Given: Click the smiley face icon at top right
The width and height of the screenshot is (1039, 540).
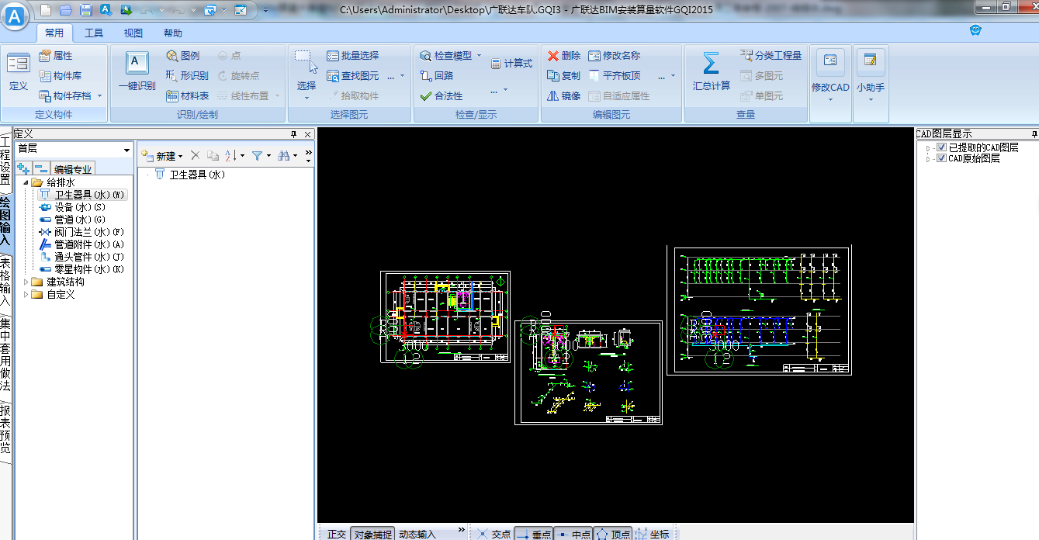Looking at the screenshot, I should pyautogui.click(x=976, y=31).
